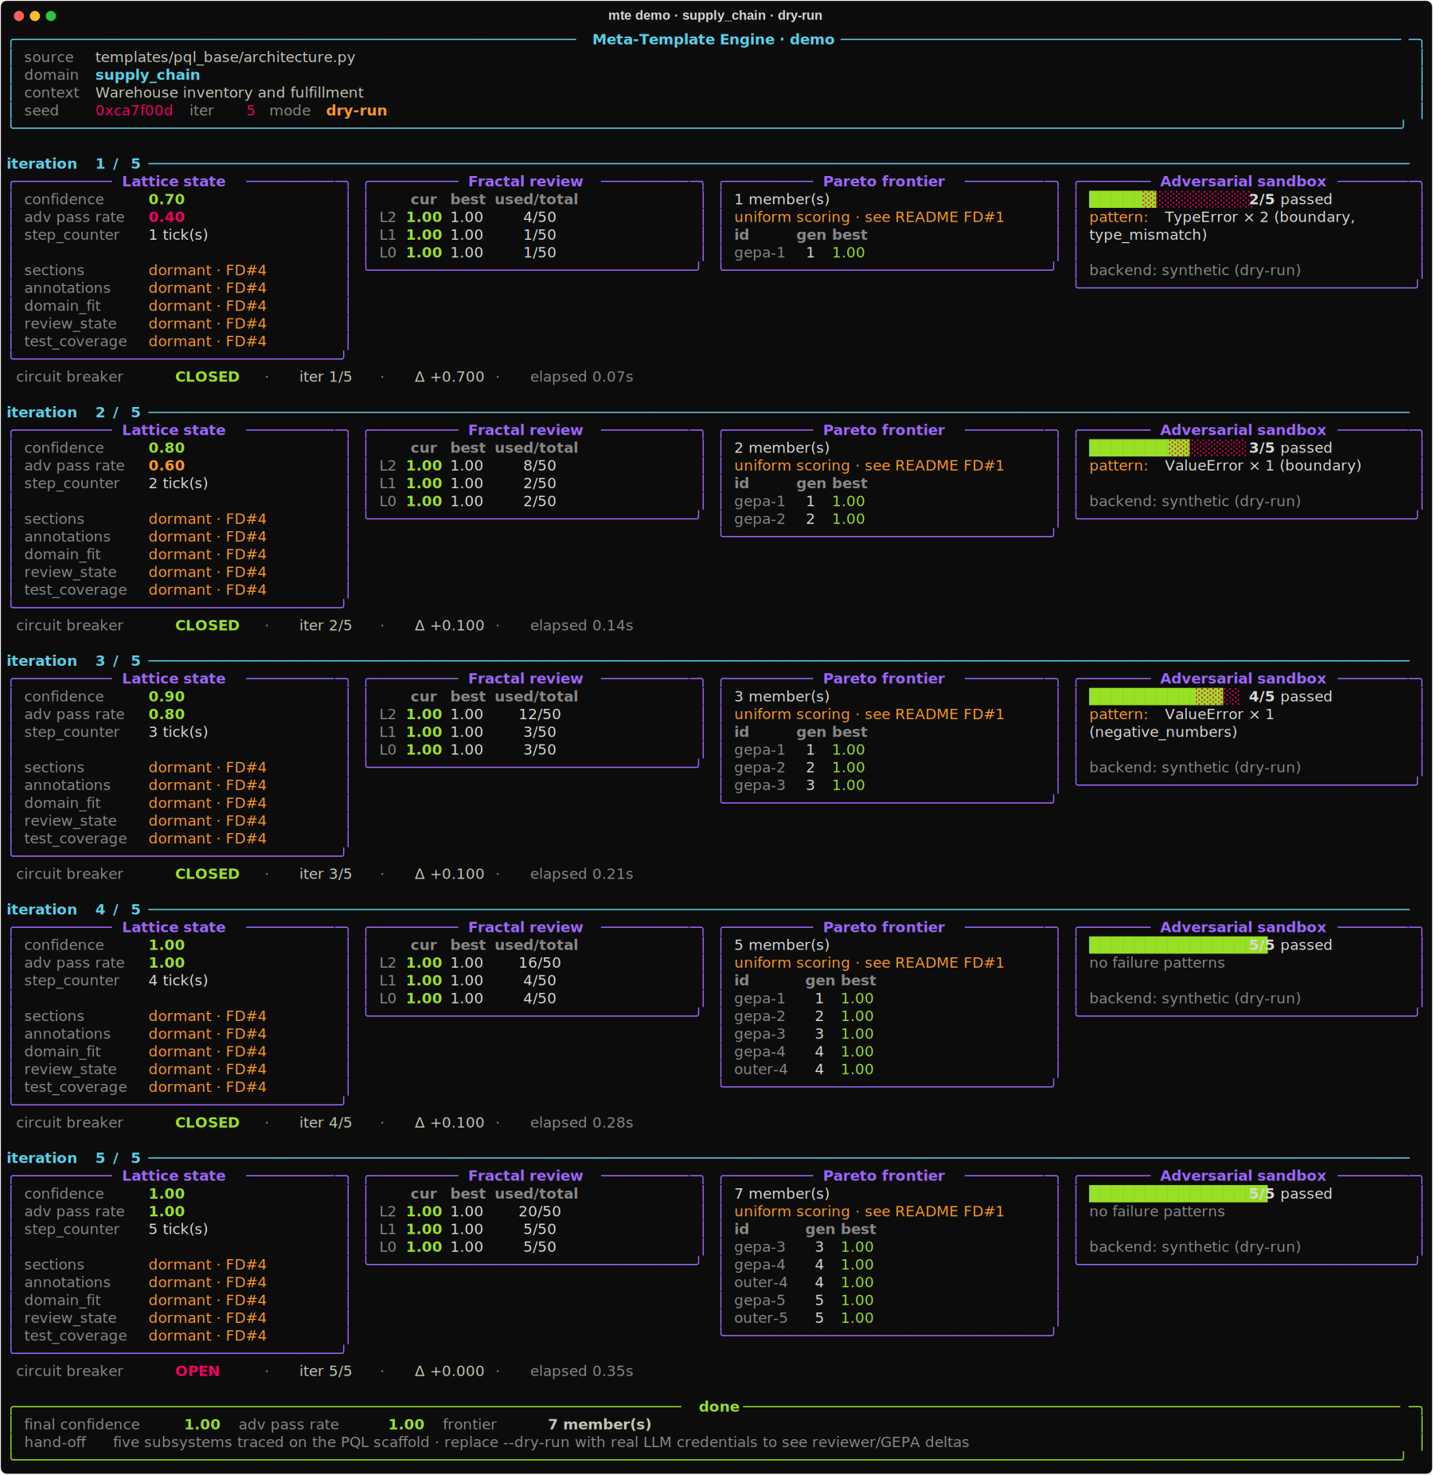The image size is (1433, 1475).
Task: Select the Fractal review panel title in iteration 3
Action: pos(525,678)
